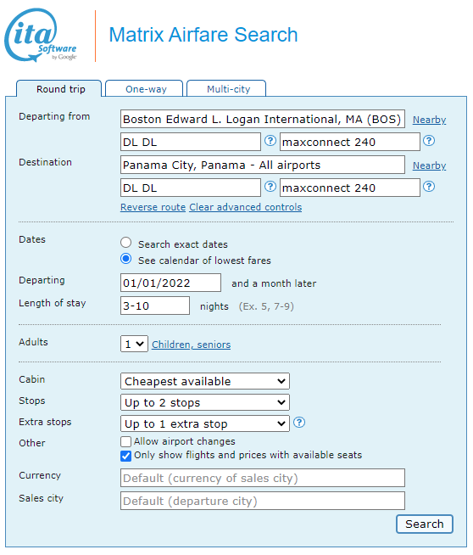Open the Adults count dropdown
Image resolution: width=473 pixels, height=555 pixels.
[x=134, y=344]
